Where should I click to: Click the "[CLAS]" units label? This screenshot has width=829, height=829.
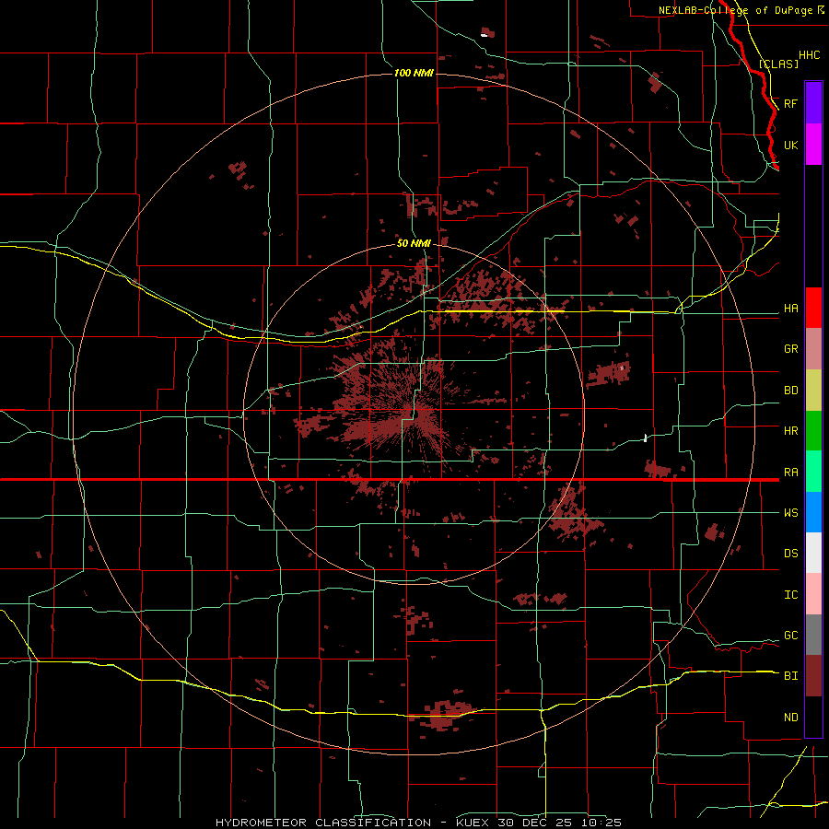pyautogui.click(x=778, y=64)
